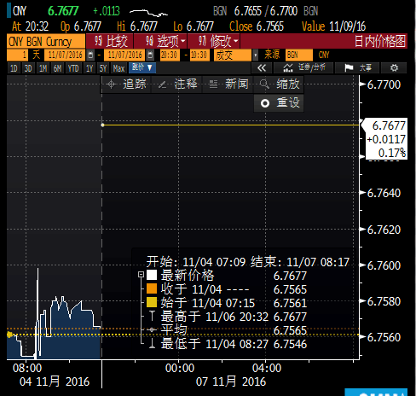Click the 比较 compare button
The width and height of the screenshot is (416, 396).
[x=110, y=42]
